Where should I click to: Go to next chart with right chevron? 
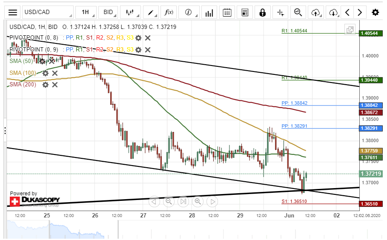(360, 12)
